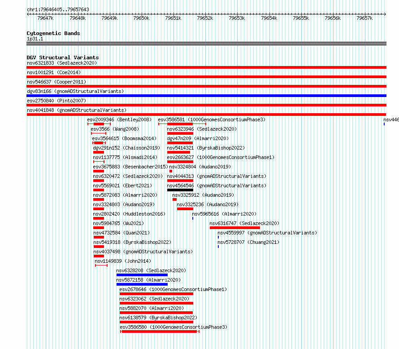Click esv2663627 (1000GenomesConsortiumPhase1) label
The width and height of the screenshot is (399, 349).
click(221, 157)
